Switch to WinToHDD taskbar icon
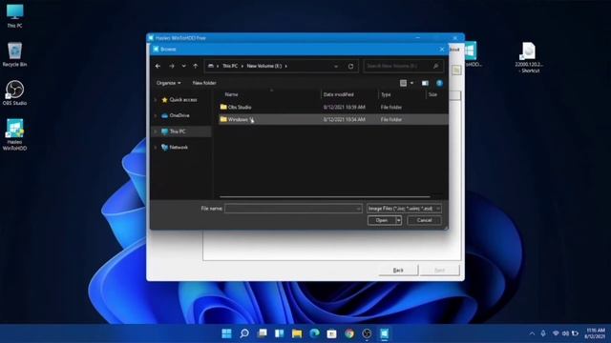This screenshot has height=343, width=611. 384,333
